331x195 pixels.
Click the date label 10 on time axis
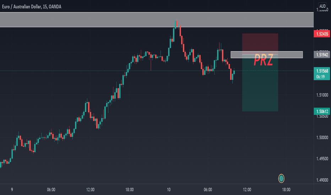[x=169, y=190]
